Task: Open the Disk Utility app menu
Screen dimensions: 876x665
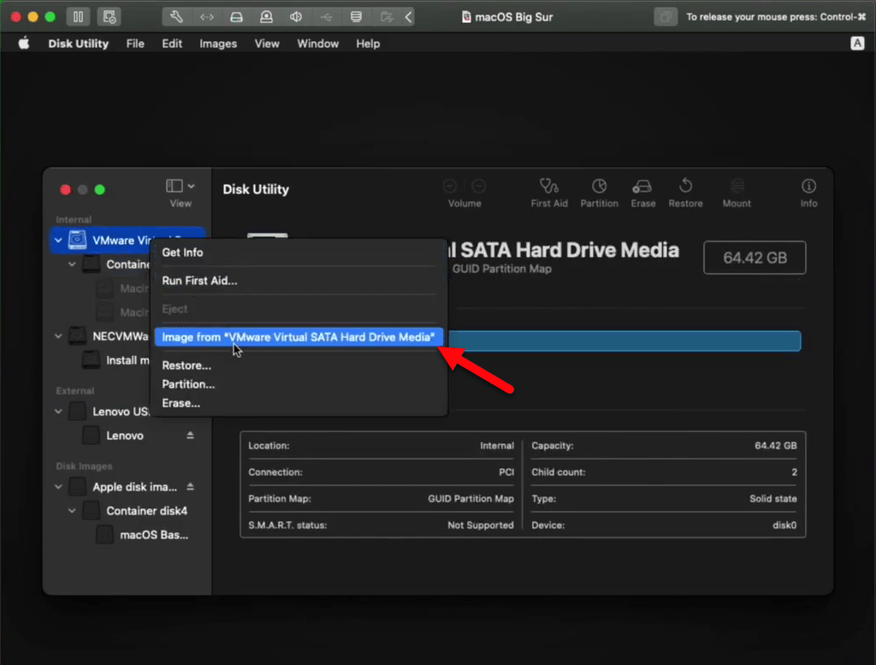Action: pyautogui.click(x=78, y=44)
